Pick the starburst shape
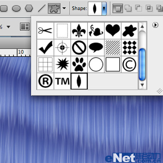Screen dimensions: 163x163 tap(62, 64)
